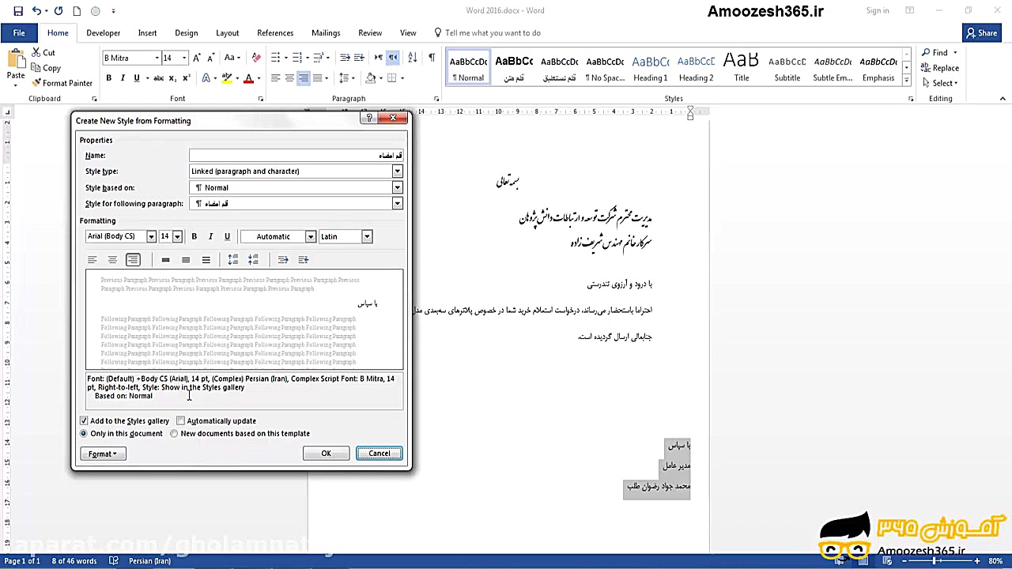Select New documents based on this template
The image size is (1012, 569).
tap(174, 433)
